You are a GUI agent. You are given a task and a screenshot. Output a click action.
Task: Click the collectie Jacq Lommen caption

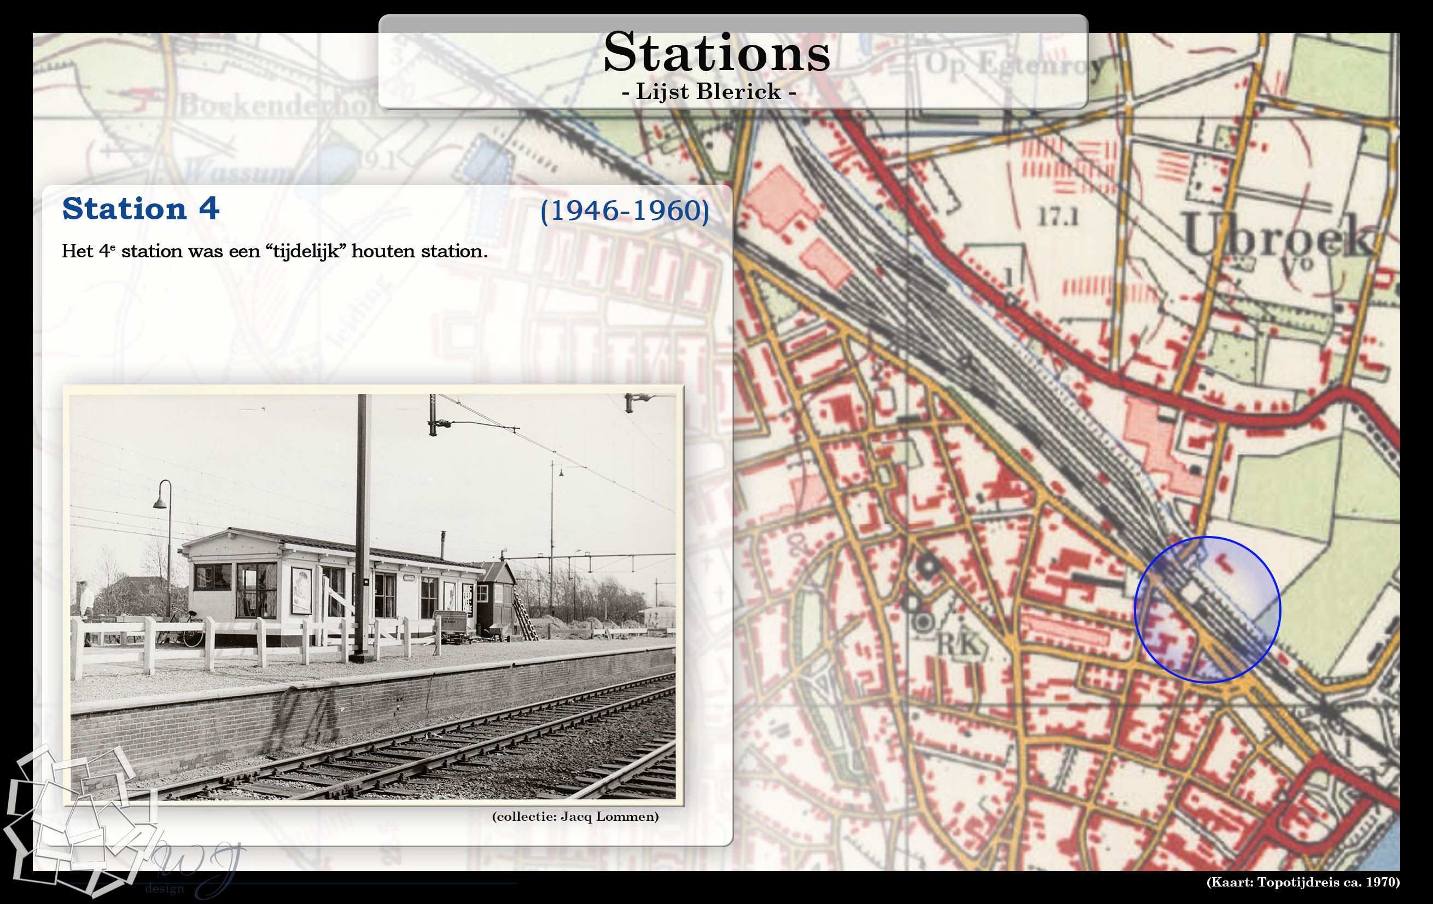[575, 816]
